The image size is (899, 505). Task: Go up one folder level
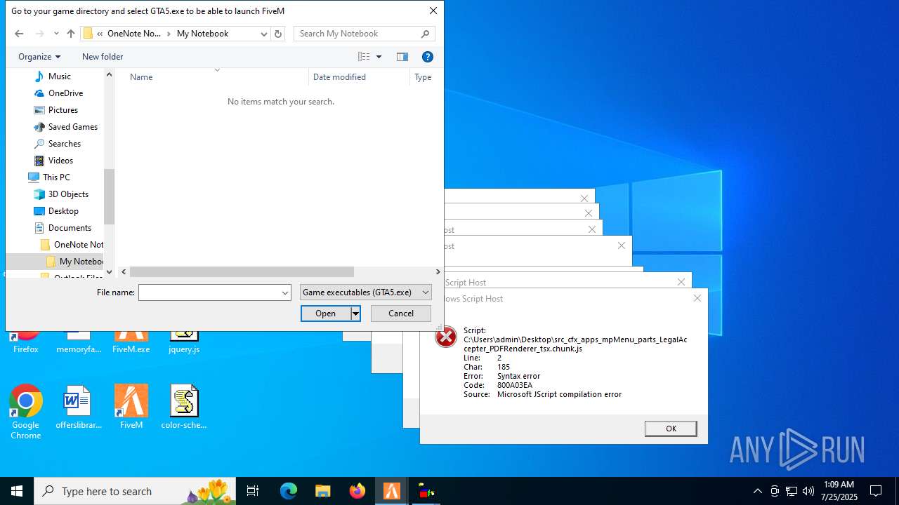tap(70, 34)
